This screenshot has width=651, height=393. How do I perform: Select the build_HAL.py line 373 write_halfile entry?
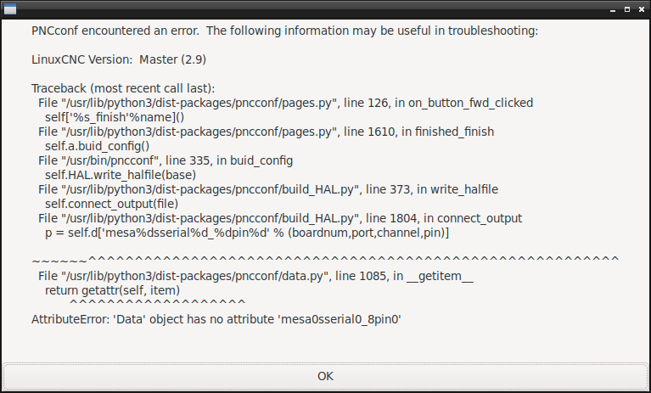tap(268, 189)
